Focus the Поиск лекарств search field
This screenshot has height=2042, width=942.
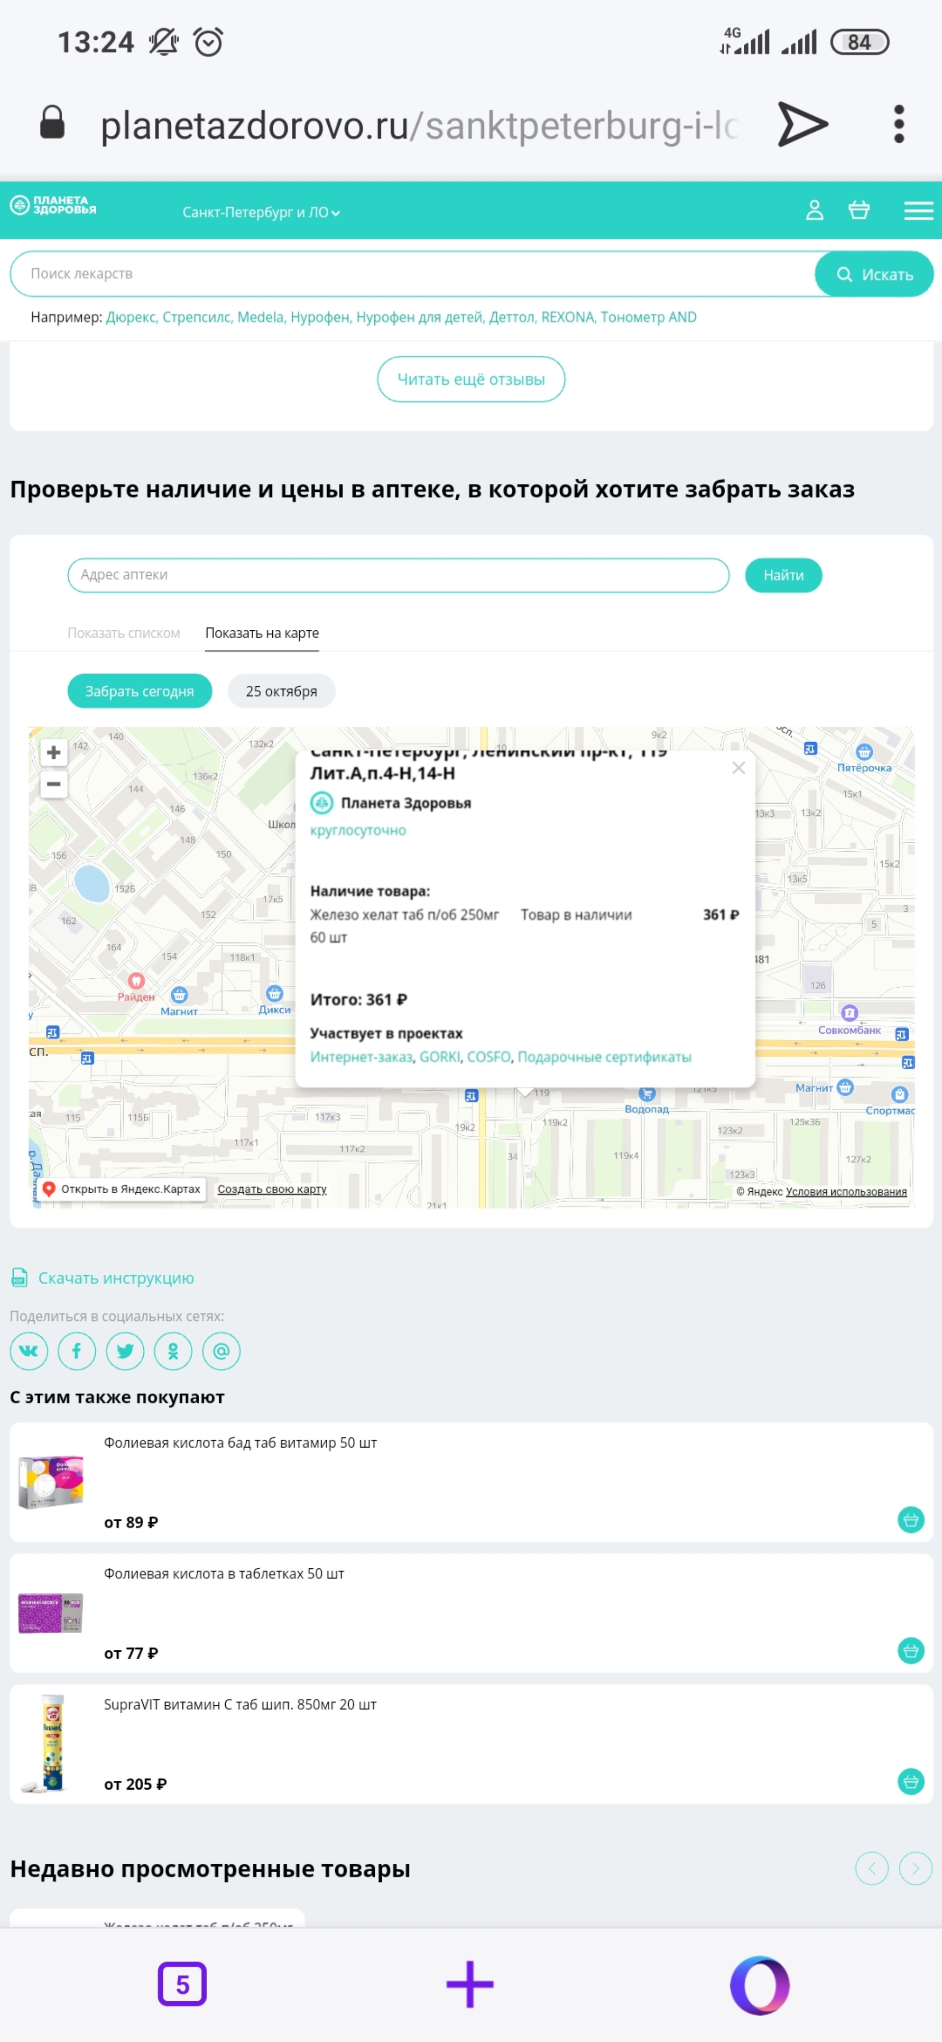click(x=413, y=273)
